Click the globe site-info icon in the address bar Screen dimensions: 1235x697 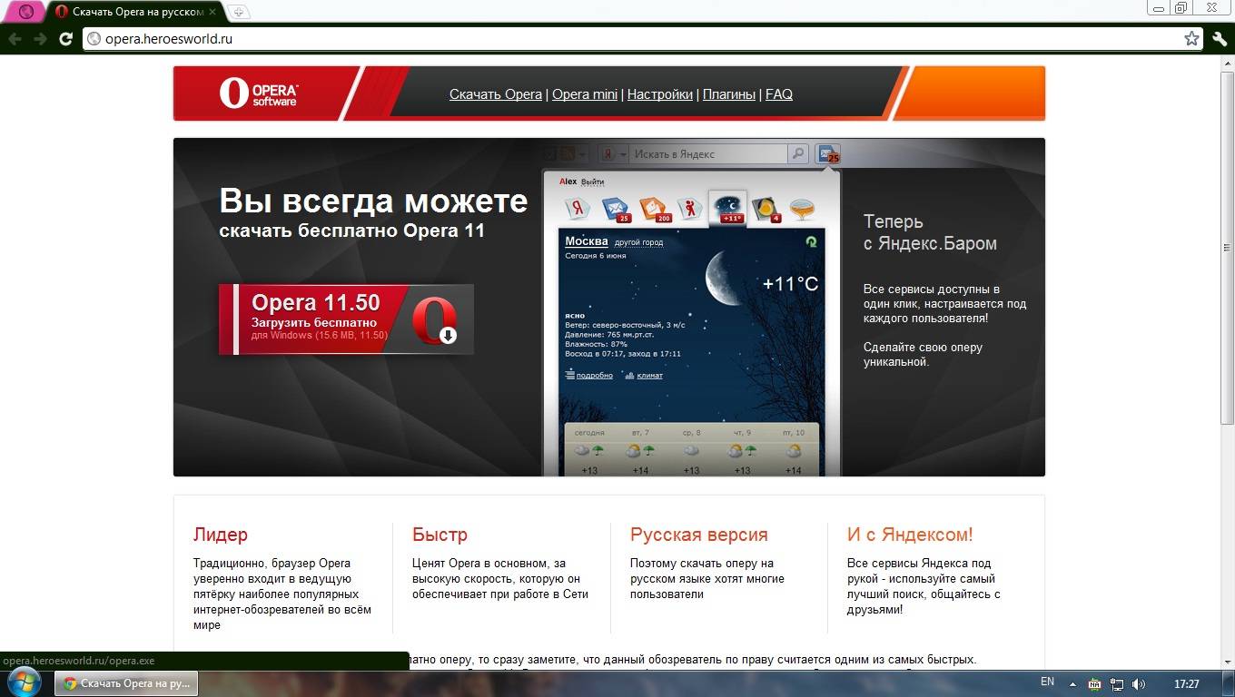point(94,39)
